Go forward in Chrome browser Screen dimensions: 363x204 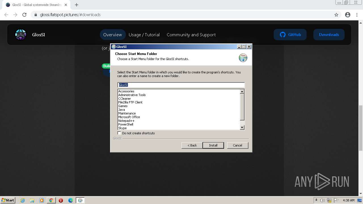[x=15, y=15]
